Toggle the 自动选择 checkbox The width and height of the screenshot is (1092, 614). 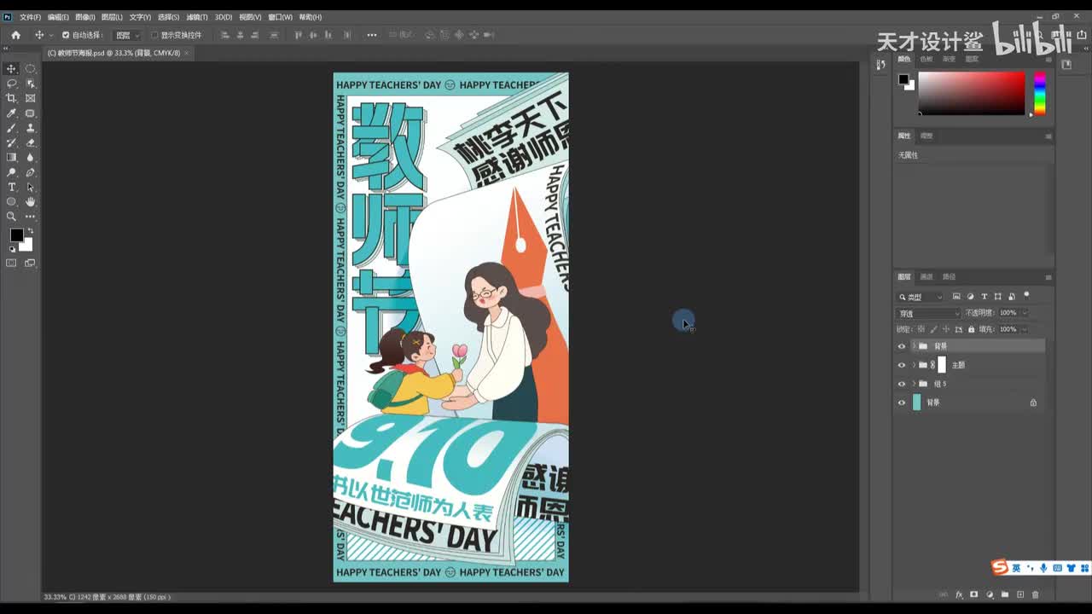pyautogui.click(x=66, y=35)
